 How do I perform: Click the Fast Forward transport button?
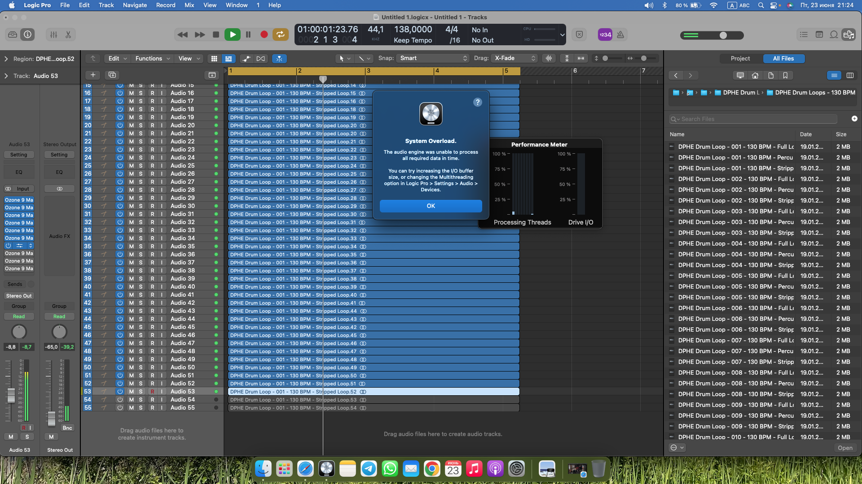(x=200, y=35)
